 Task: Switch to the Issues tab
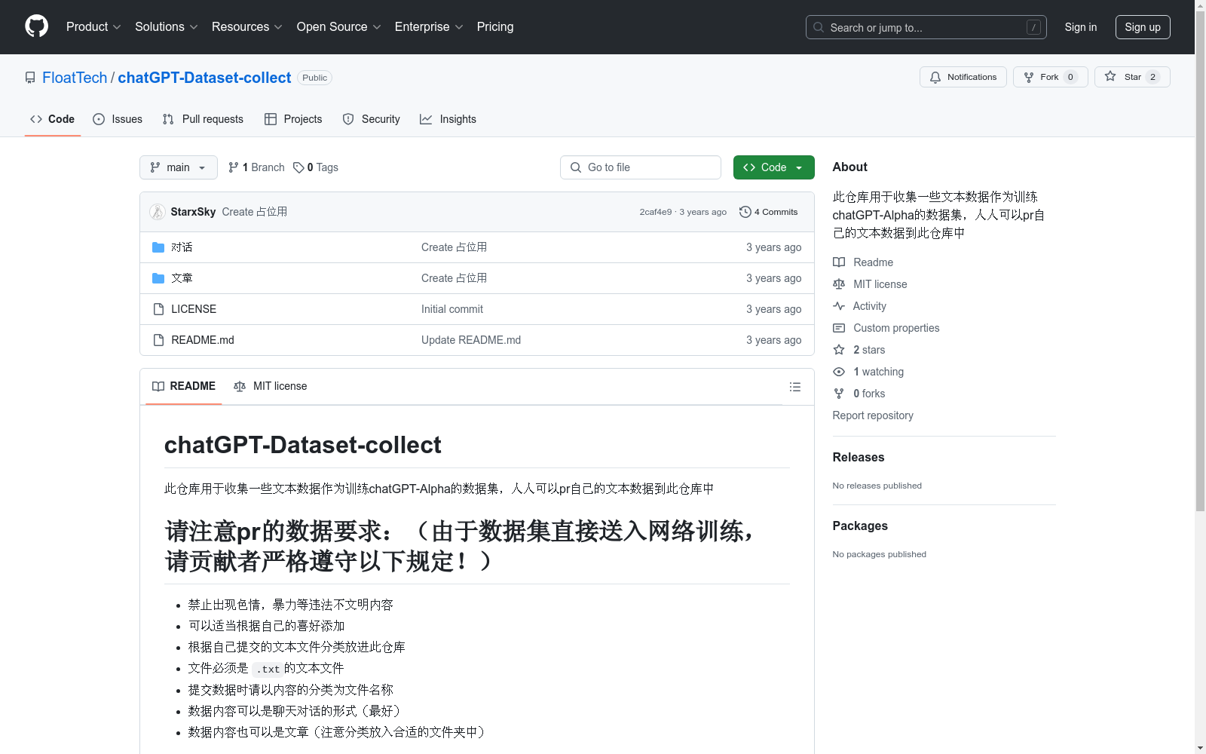tap(118, 119)
